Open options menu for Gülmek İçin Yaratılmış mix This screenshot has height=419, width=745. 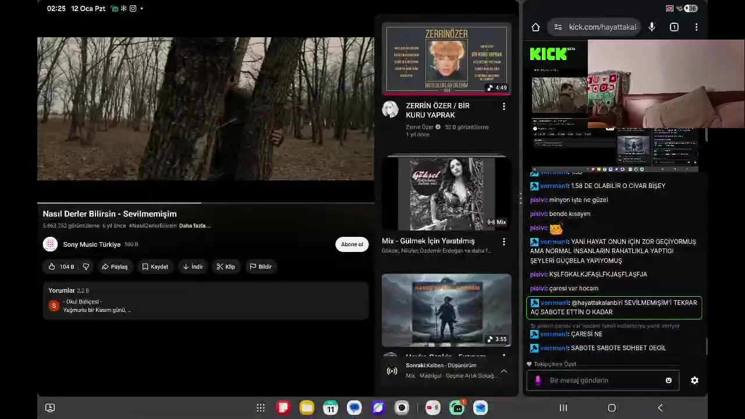pyautogui.click(x=504, y=242)
